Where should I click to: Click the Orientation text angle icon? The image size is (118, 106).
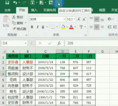coord(110,19)
